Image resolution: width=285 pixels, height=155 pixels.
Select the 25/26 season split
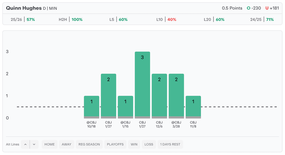pyautogui.click(x=23, y=19)
